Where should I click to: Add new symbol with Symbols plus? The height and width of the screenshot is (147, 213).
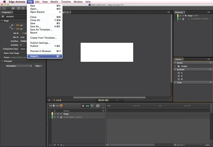(x=210, y=69)
